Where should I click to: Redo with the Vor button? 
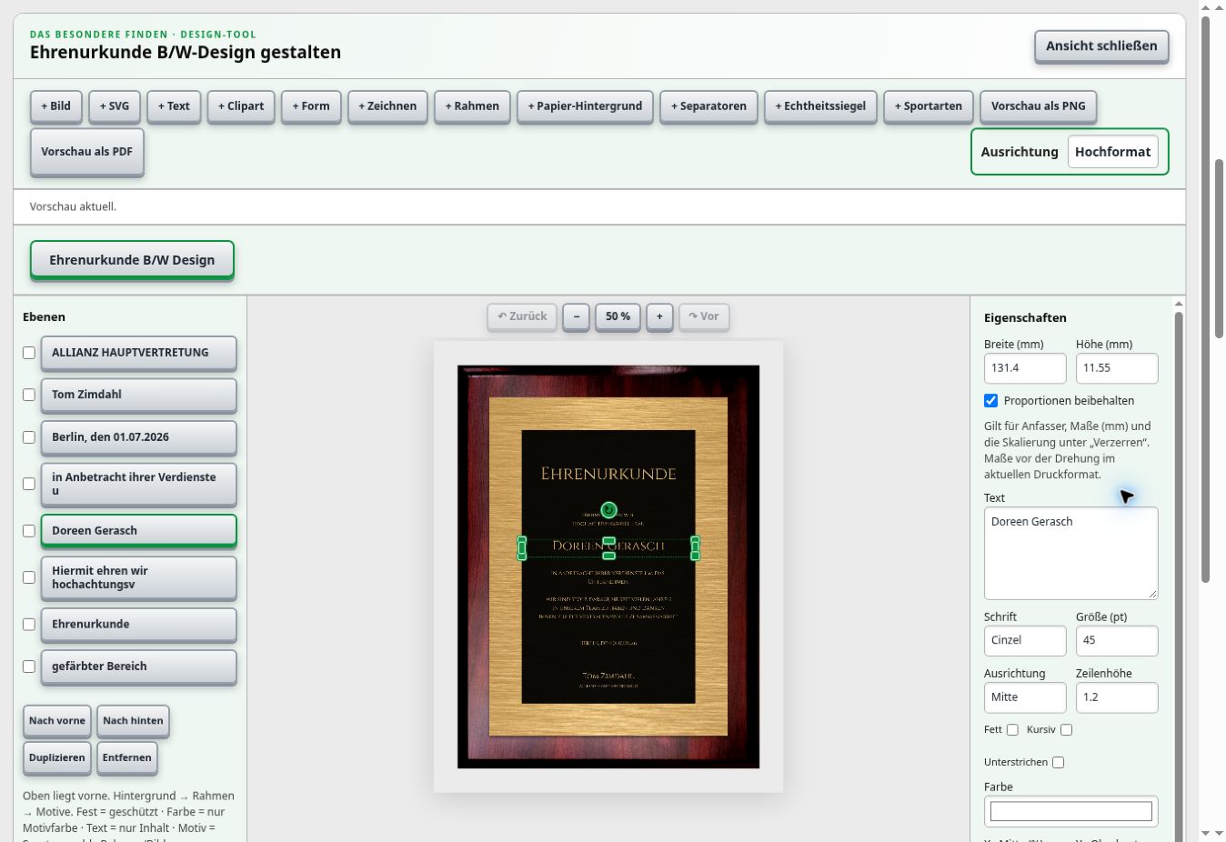tap(704, 316)
